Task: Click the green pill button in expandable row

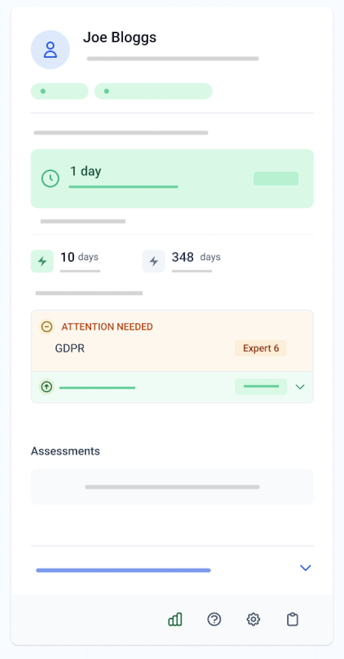Action: coord(261,387)
